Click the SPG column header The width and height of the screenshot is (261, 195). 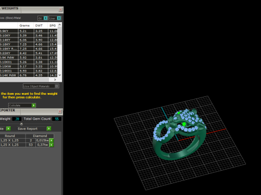pos(53,25)
